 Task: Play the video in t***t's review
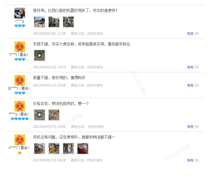point(40,55)
